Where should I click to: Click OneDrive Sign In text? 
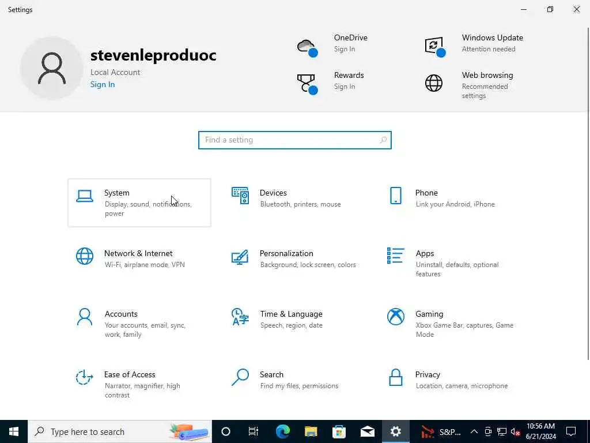click(x=345, y=50)
